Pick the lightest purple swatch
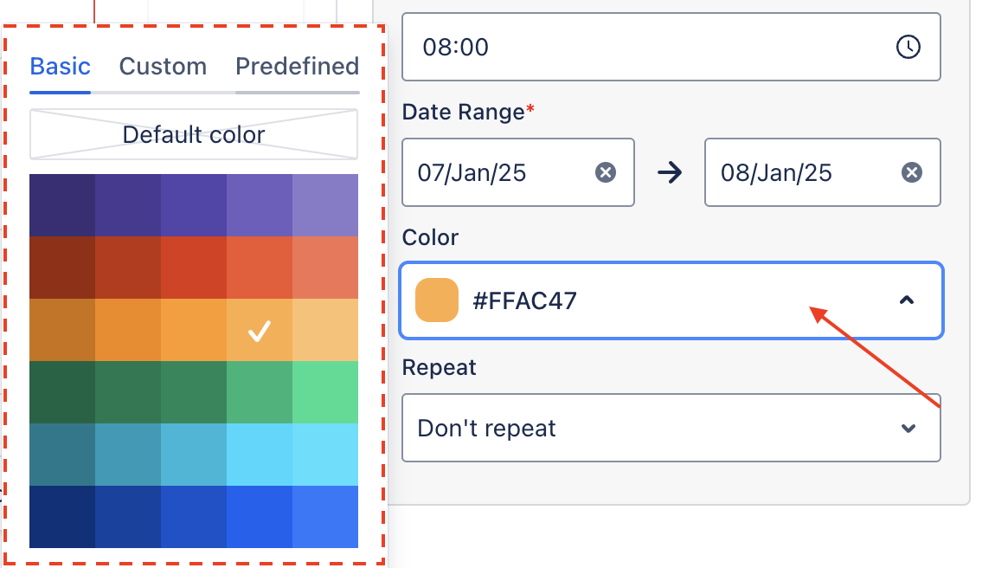This screenshot has height=568, width=995. click(325, 205)
